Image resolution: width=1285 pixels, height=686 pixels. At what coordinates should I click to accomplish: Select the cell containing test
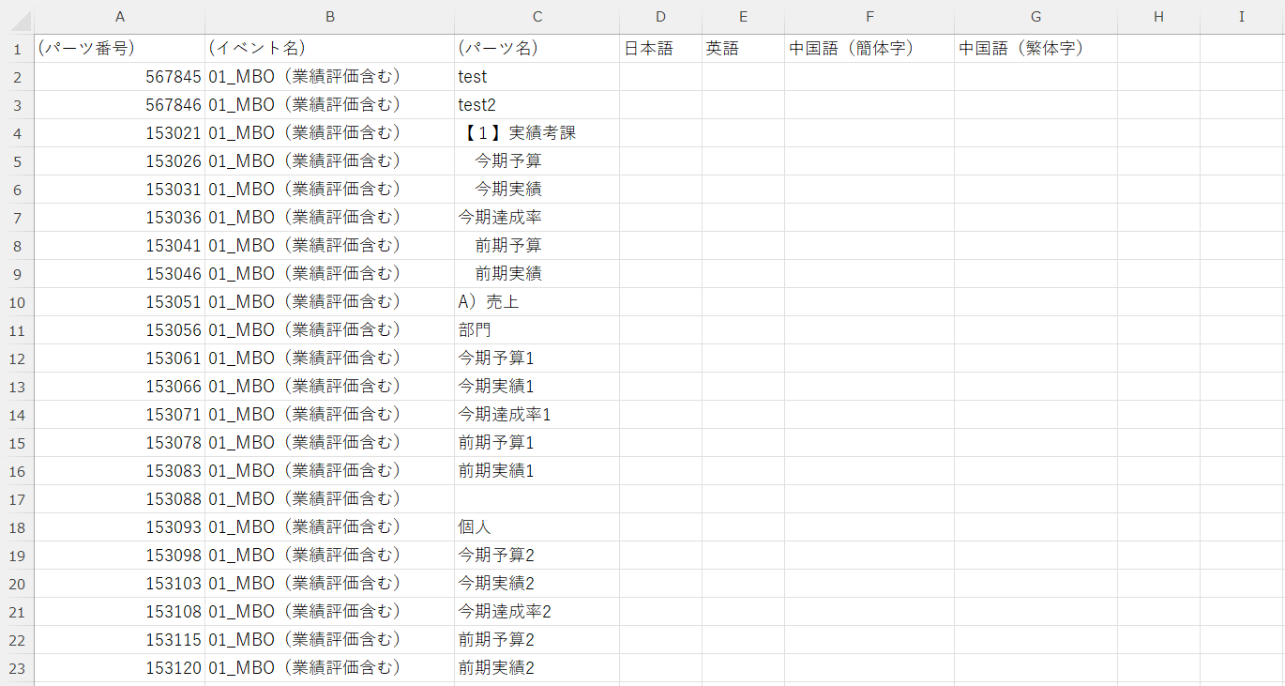pyautogui.click(x=537, y=76)
